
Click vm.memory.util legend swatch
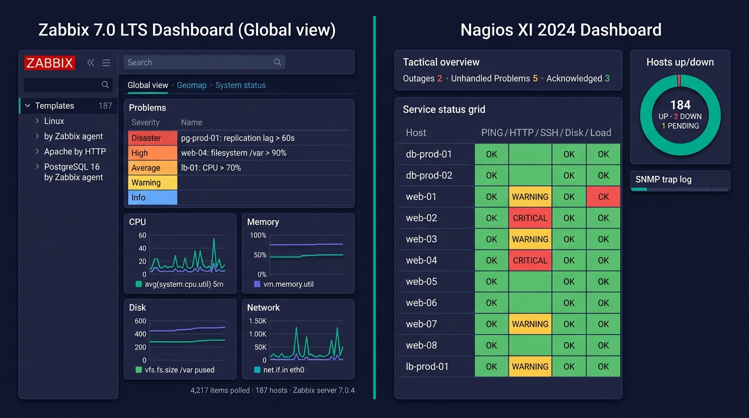(257, 284)
